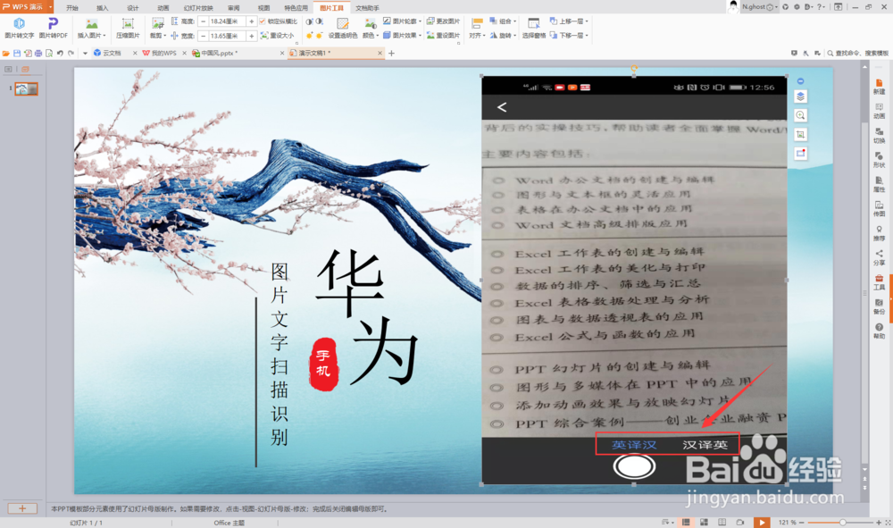Click the 高度 height input field
The width and height of the screenshot is (893, 528).
pyautogui.click(x=227, y=21)
